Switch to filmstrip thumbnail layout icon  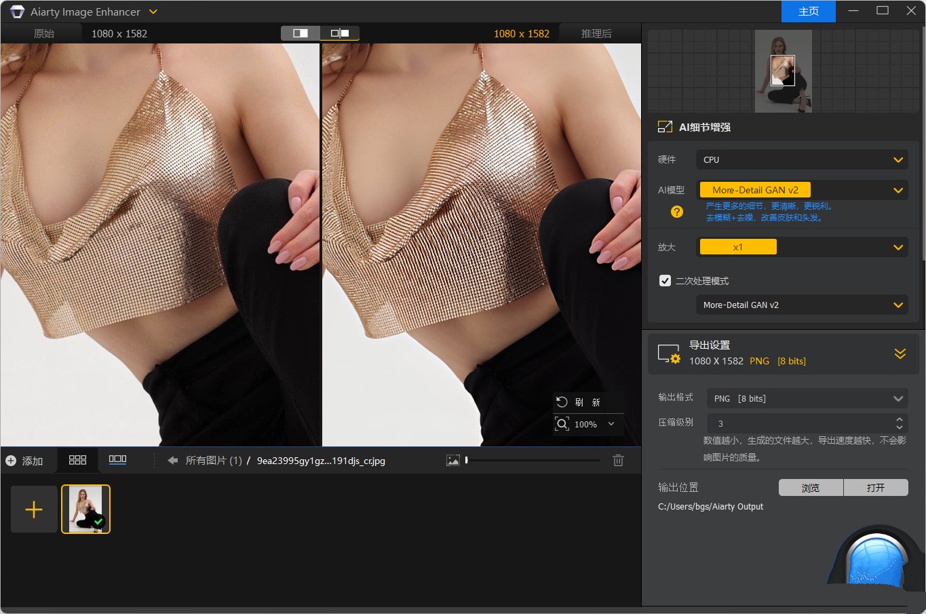coord(118,459)
